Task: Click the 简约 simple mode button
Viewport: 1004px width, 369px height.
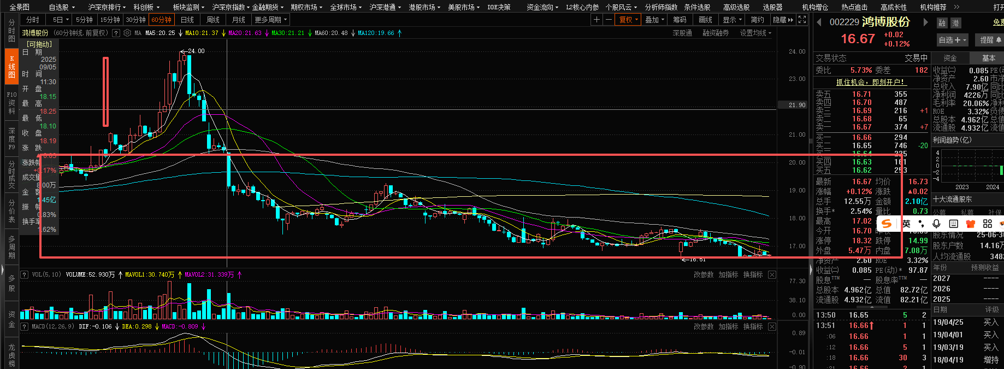Action: (x=758, y=20)
